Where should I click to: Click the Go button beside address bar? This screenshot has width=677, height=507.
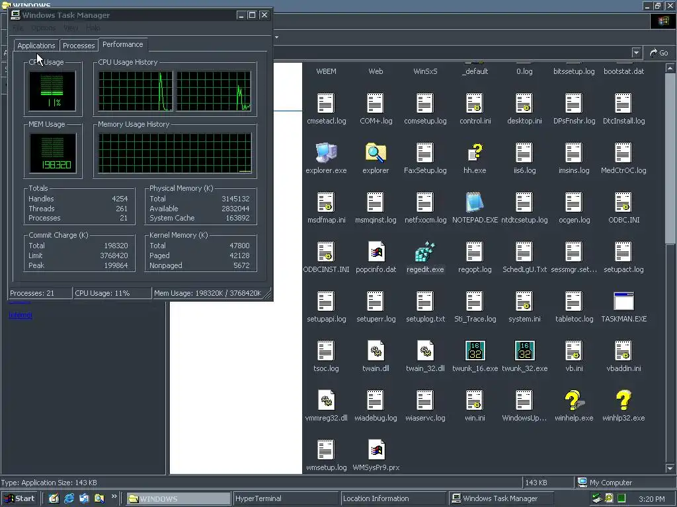659,53
